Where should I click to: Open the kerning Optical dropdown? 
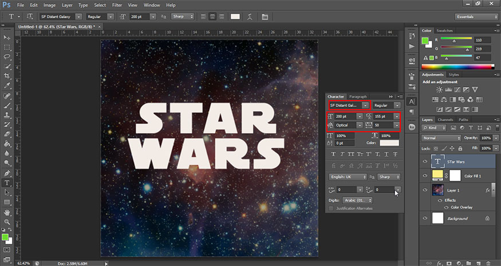[x=360, y=125]
